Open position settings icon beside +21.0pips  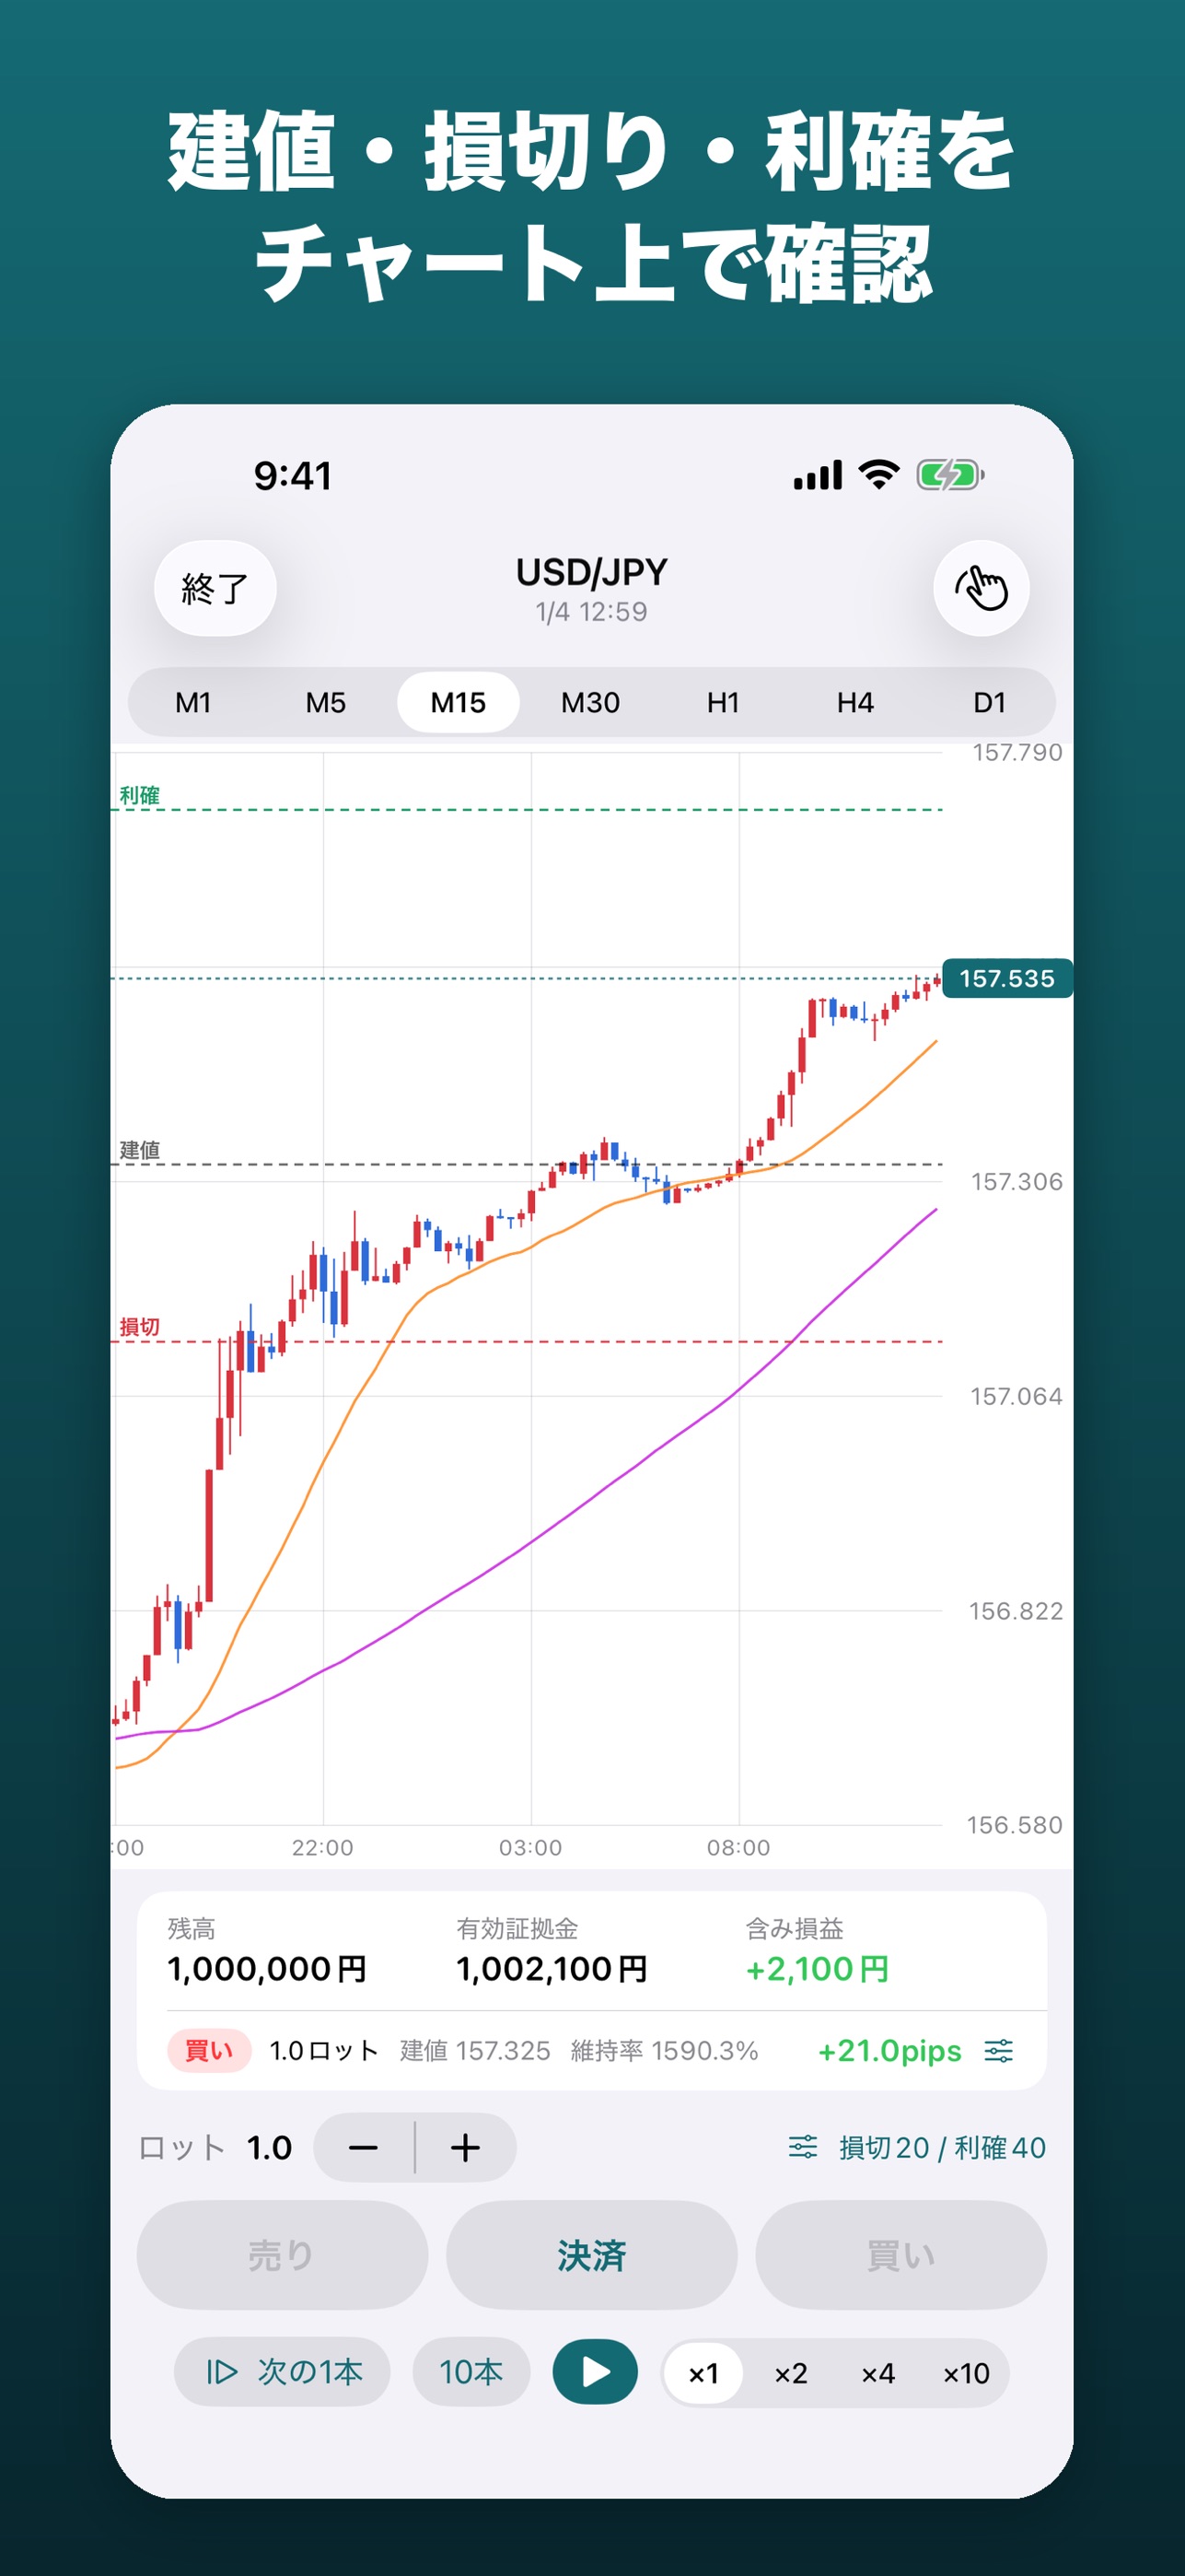pyautogui.click(x=999, y=2051)
